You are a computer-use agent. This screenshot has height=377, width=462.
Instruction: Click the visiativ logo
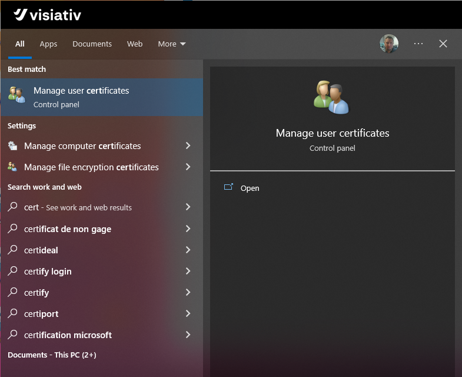coord(48,15)
